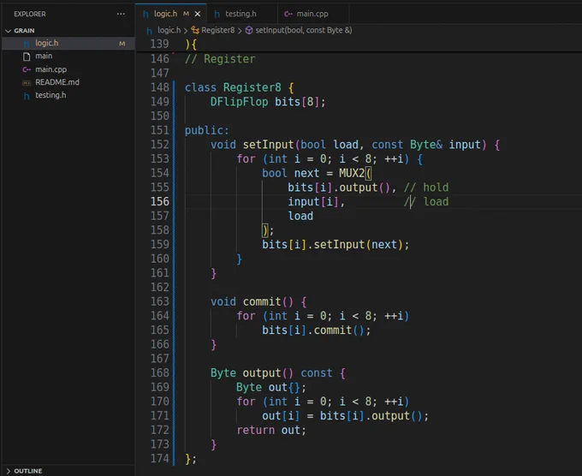Switch to the main.cpp editor tab

point(312,14)
